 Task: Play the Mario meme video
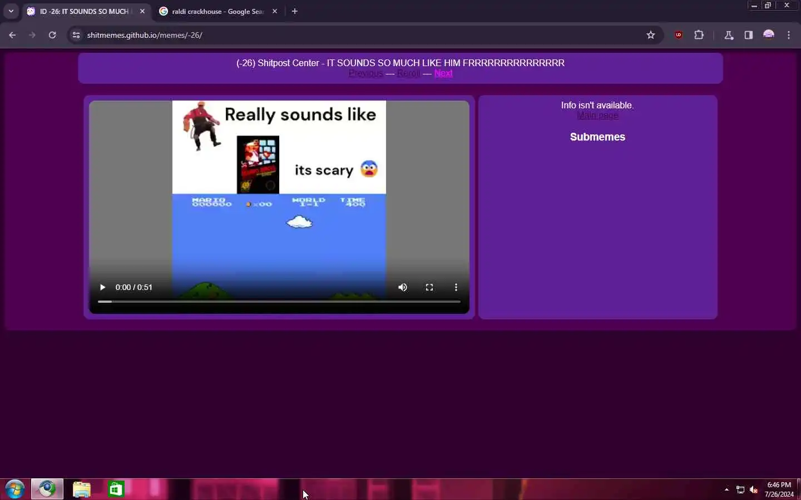[x=102, y=287]
